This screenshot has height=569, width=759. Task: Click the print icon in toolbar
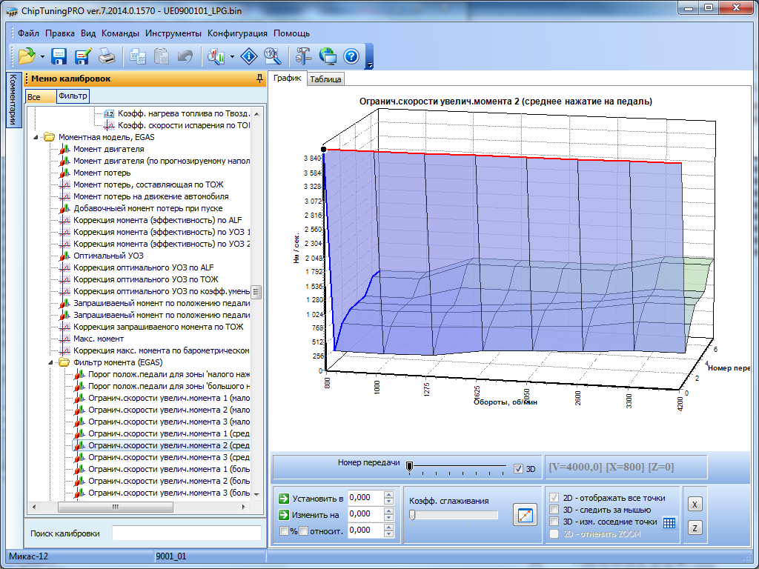click(107, 56)
